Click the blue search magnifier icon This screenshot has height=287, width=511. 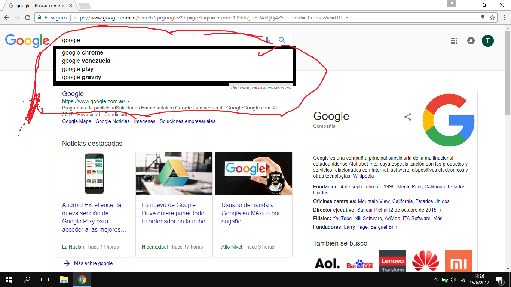(282, 40)
